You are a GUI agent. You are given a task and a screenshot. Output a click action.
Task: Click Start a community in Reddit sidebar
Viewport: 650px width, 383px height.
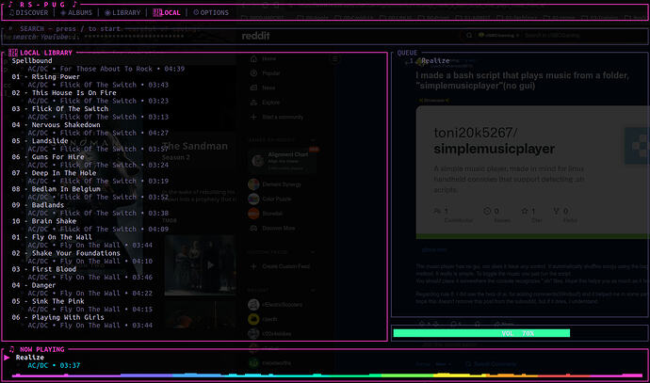point(277,118)
